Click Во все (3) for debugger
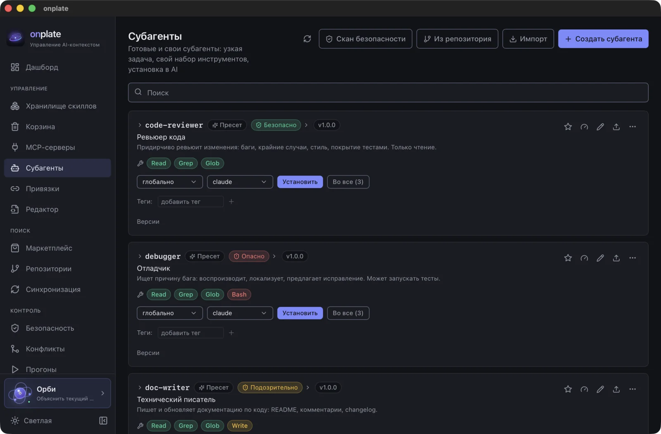 348,313
